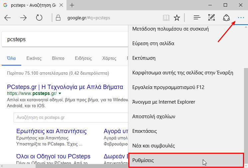This screenshot has width=248, height=168.
Task: Choose Εύρεση στη σελίδα menu item
Action: (x=153, y=43)
